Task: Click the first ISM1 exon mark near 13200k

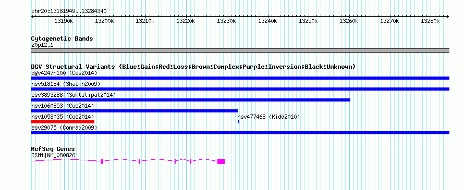Action: 102,161
